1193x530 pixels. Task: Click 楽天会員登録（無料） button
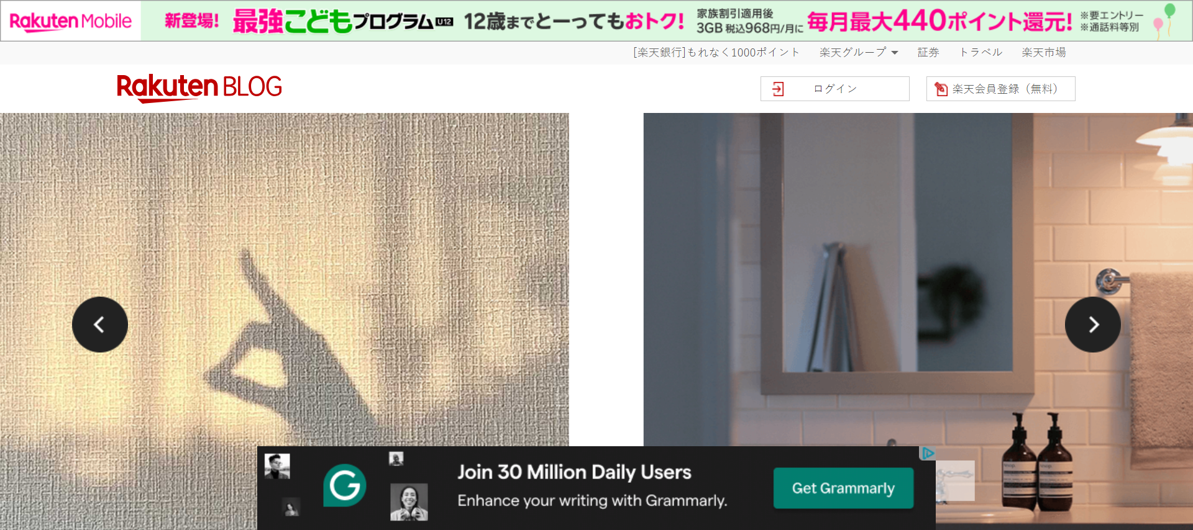[1001, 89]
